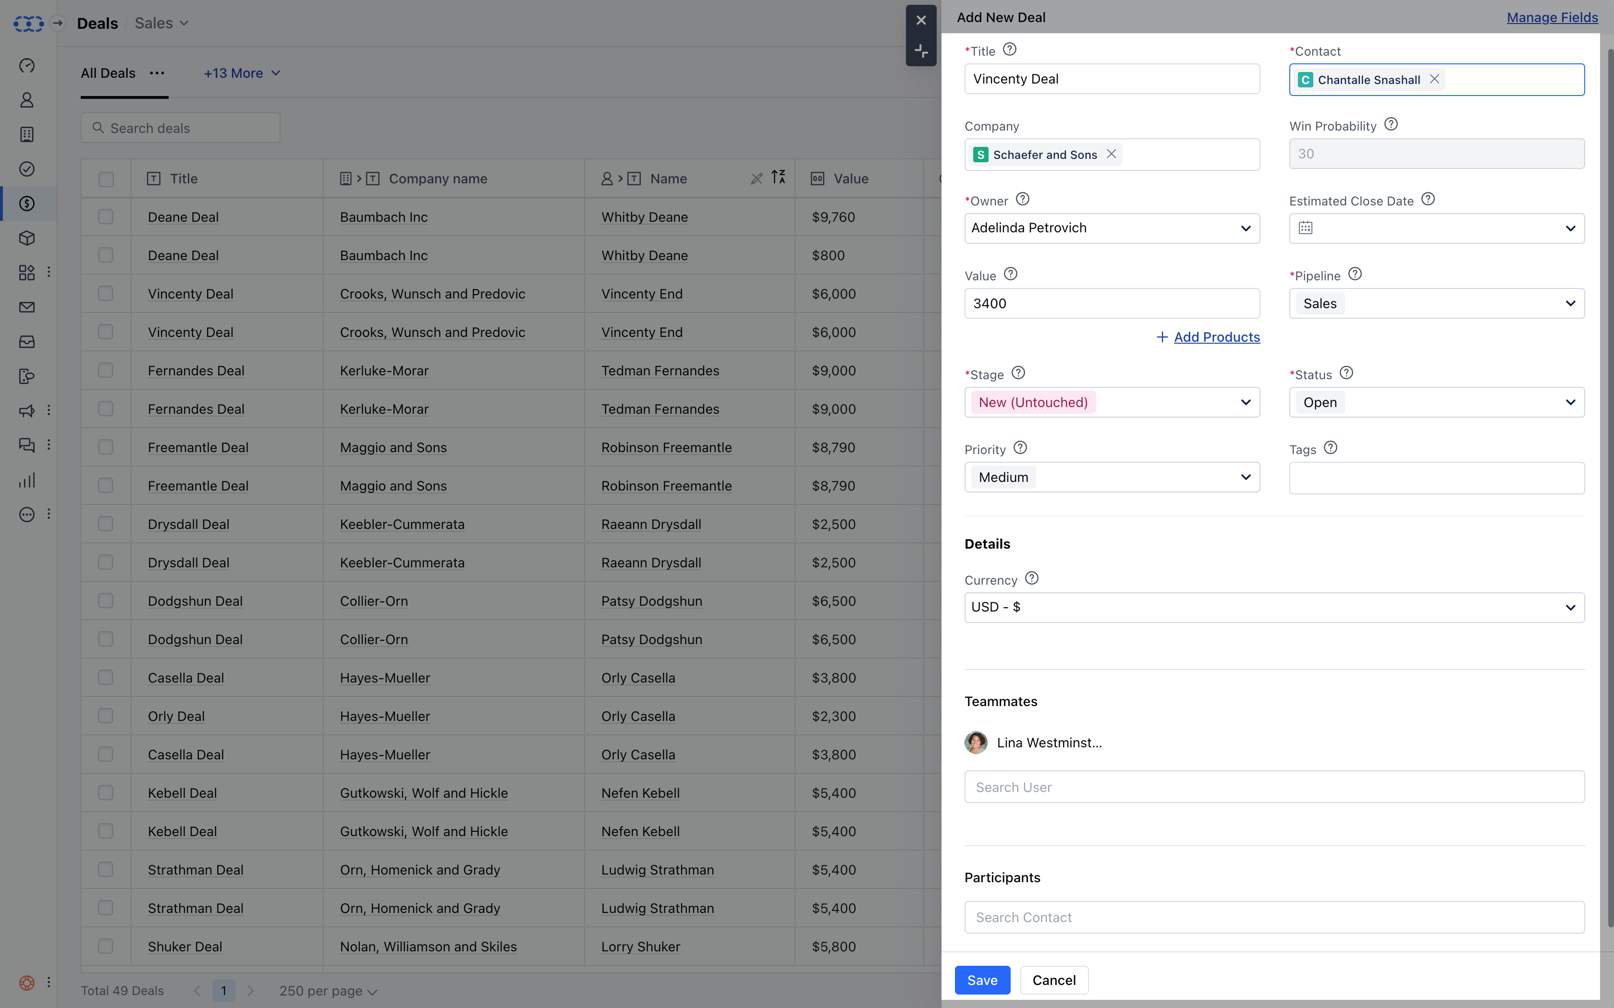Open the Currency dropdown USD - $
Viewport: 1614px width, 1008px height.
point(1274,607)
